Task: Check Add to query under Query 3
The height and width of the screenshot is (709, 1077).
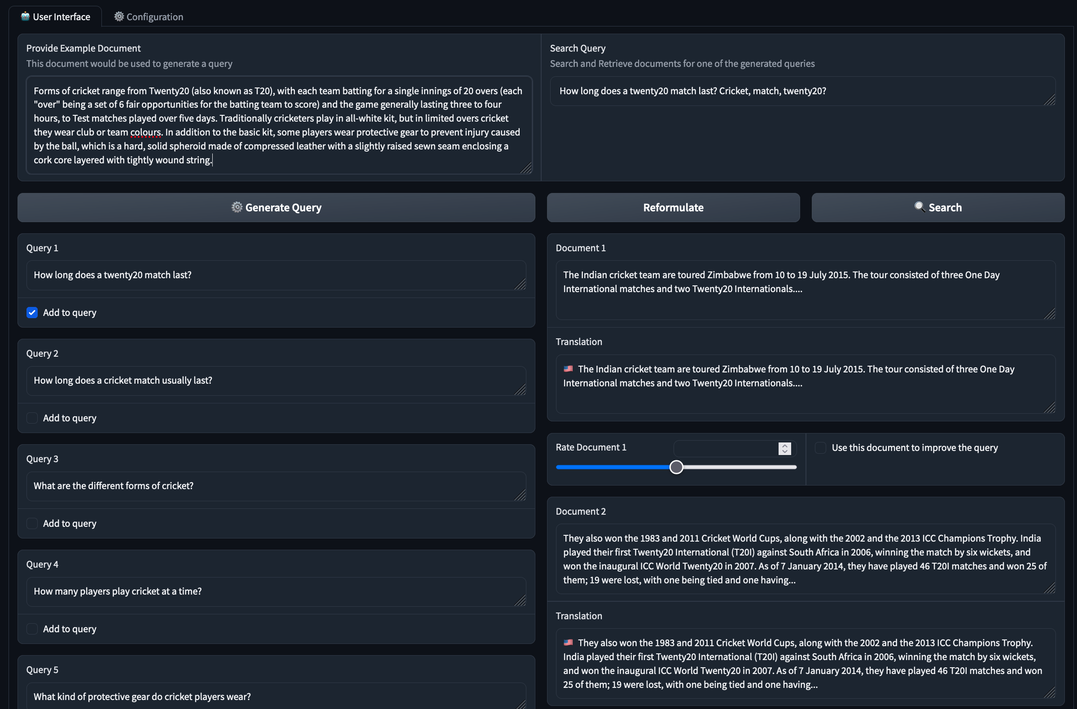Action: coord(32,524)
